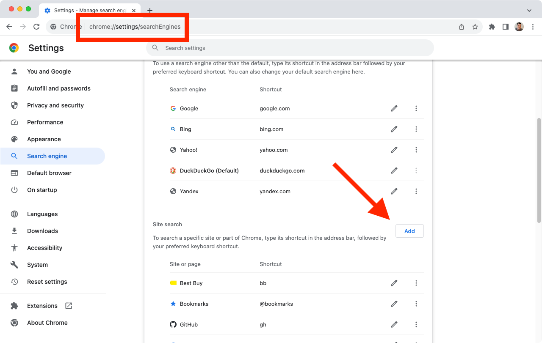Screen dimensions: 542x343
Task: Click the GitHub icon under Site search
Action: pyautogui.click(x=173, y=324)
